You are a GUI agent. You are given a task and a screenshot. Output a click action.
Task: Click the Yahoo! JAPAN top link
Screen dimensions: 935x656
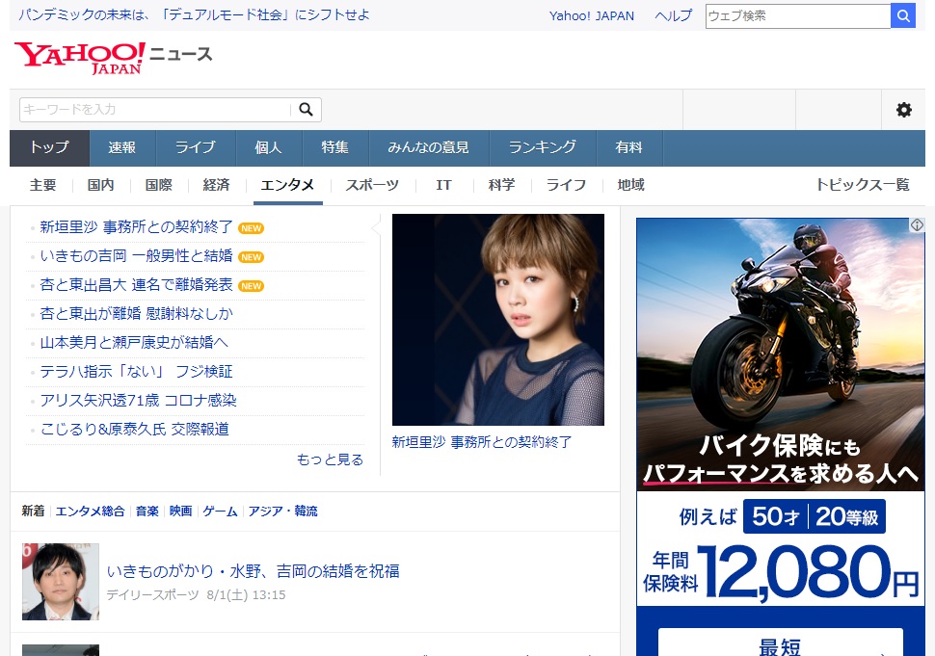[x=592, y=16]
